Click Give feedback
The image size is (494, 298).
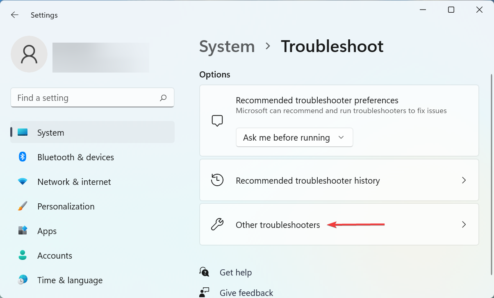[246, 292]
